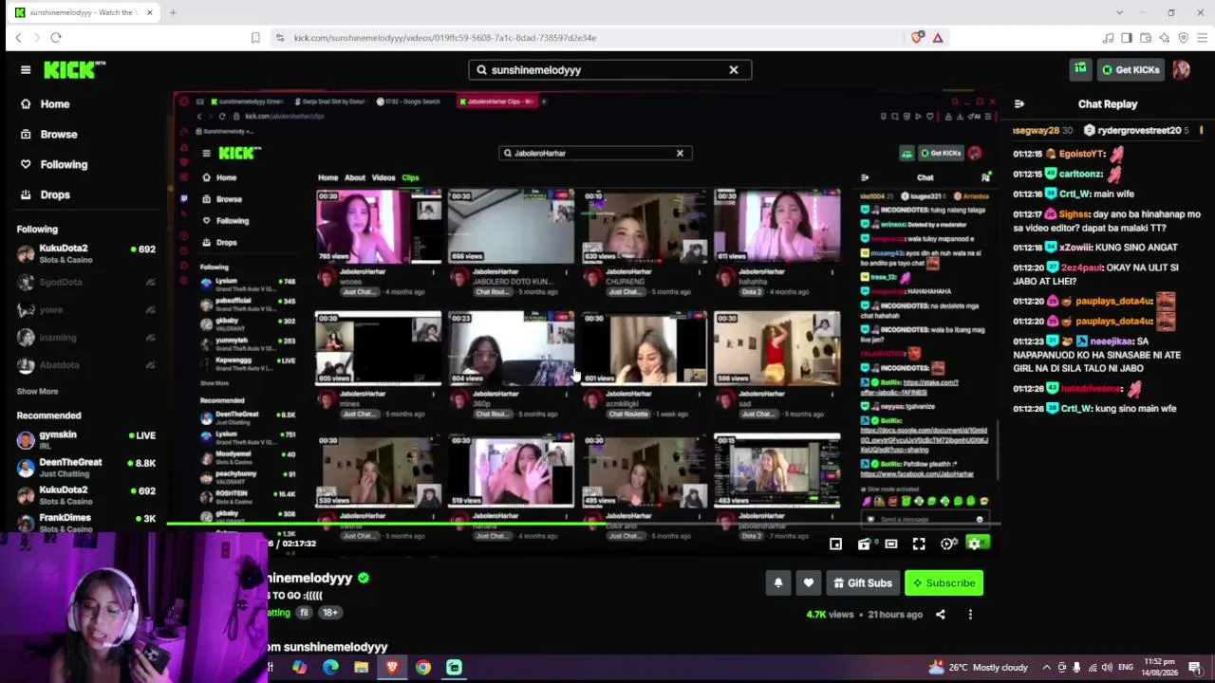
Task: Open Brave Rewards triangle icon
Action: (938, 38)
